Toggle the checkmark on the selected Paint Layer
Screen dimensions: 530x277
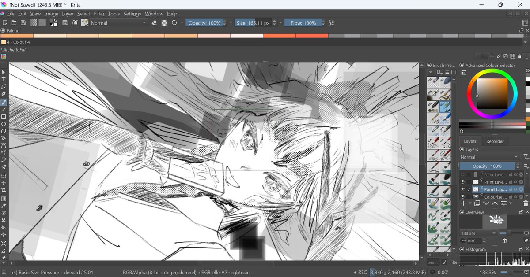469,189
